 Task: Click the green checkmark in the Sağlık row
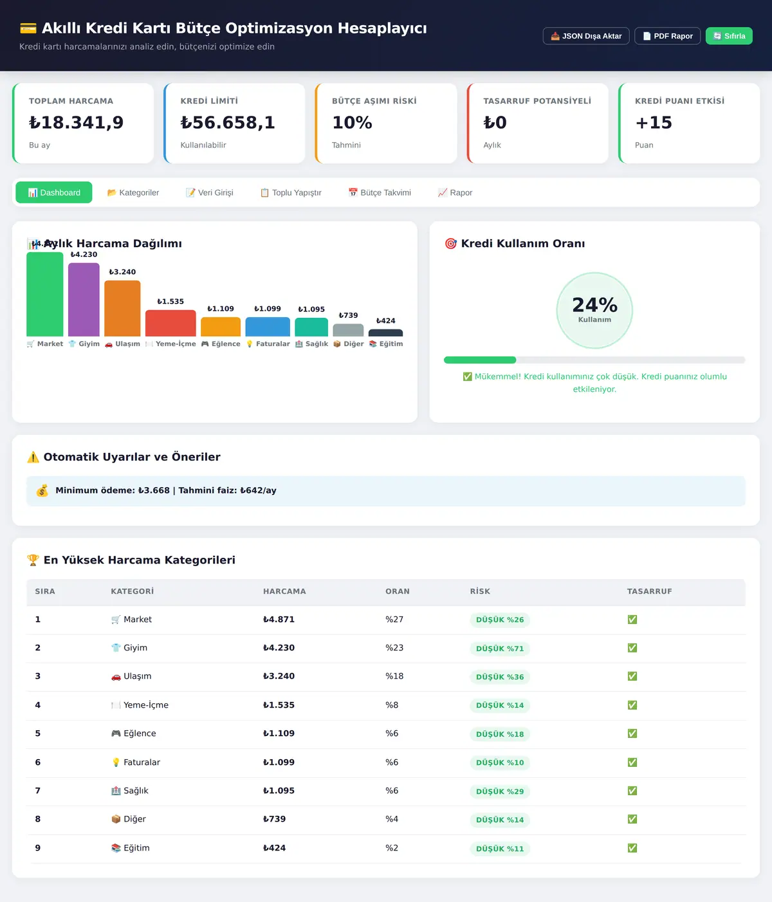tap(632, 791)
